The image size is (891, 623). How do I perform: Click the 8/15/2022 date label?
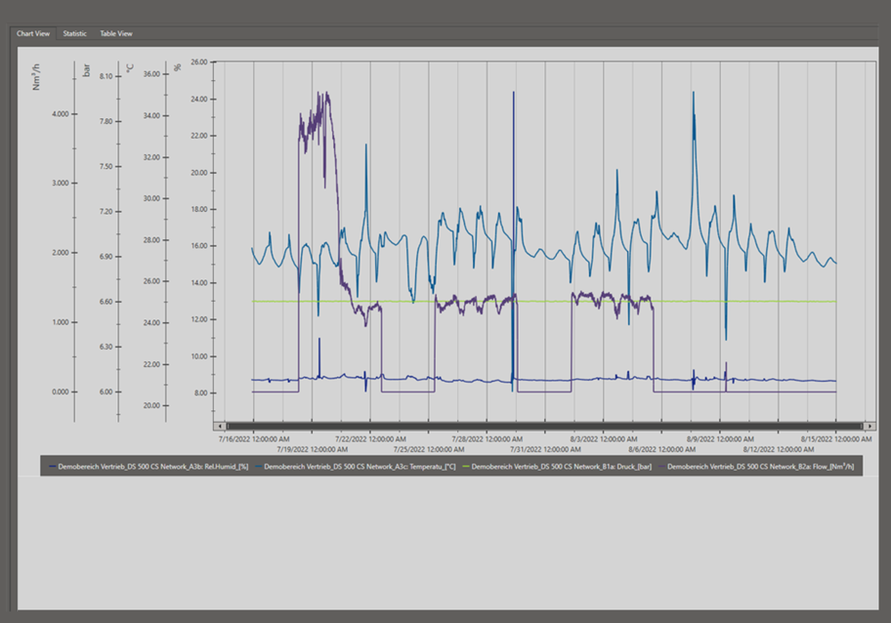coord(836,439)
